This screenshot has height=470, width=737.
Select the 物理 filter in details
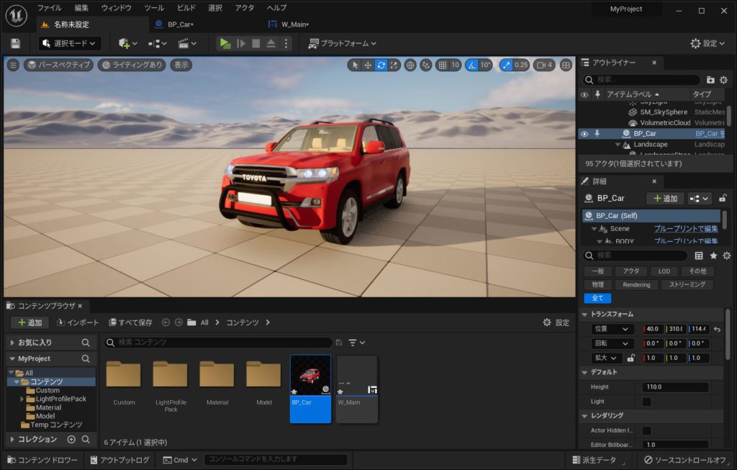598,285
